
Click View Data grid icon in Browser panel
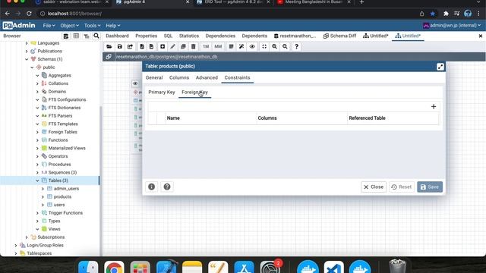pos(76,36)
